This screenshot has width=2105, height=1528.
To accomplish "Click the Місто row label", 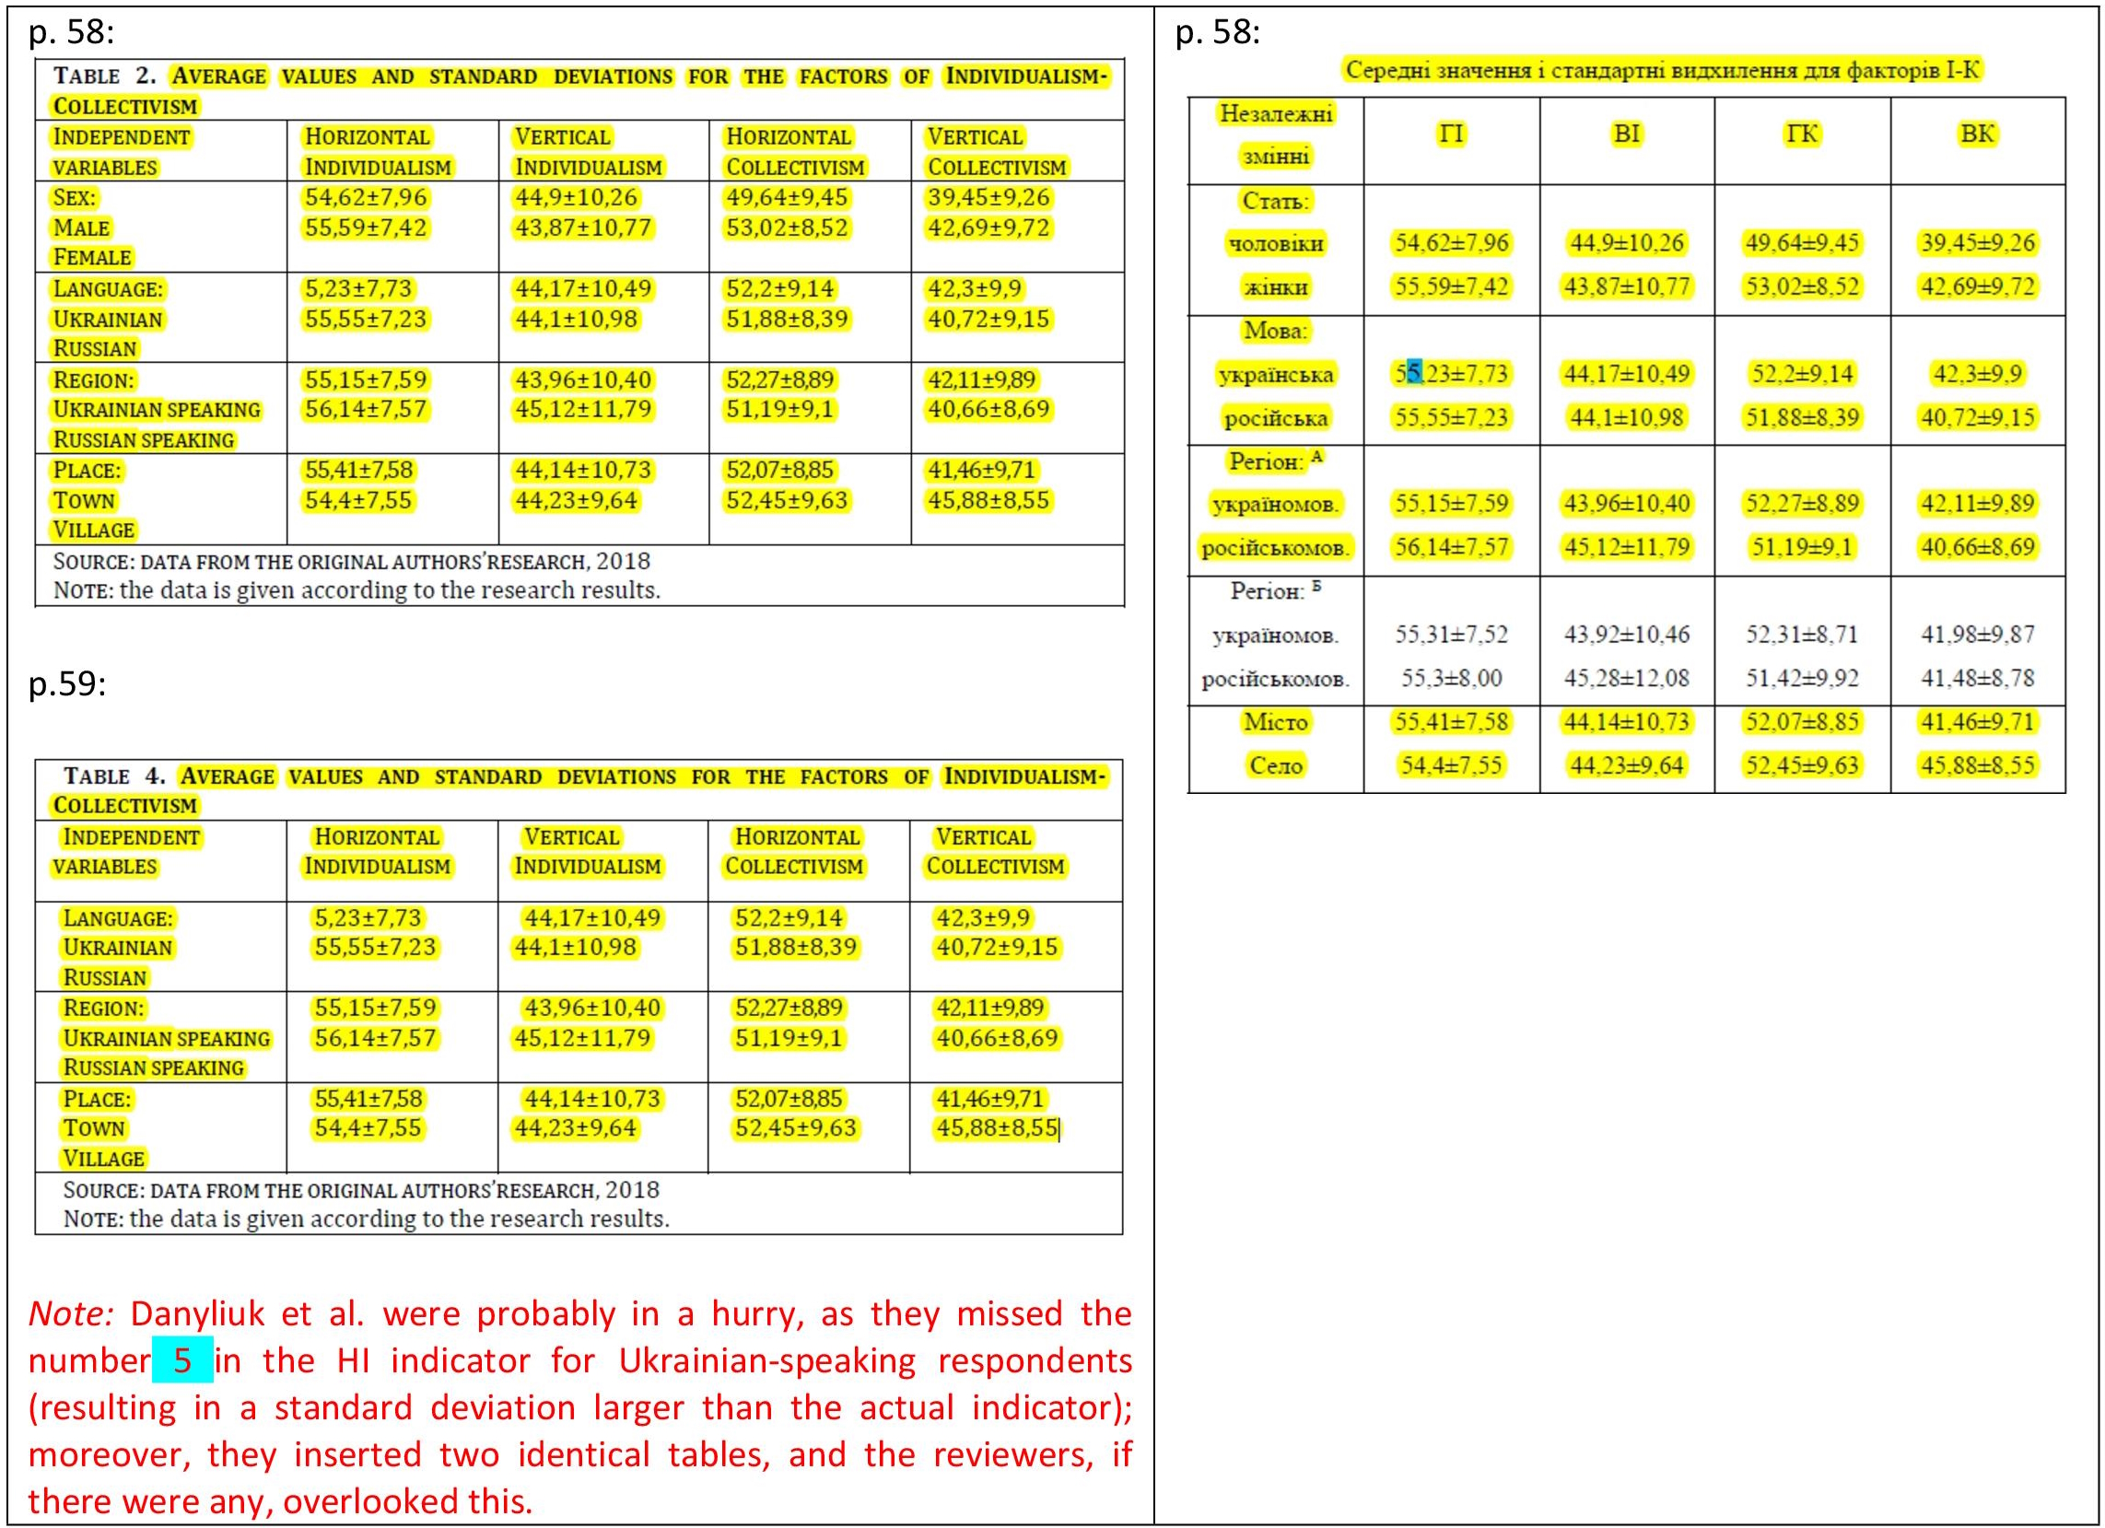I will tap(1275, 722).
